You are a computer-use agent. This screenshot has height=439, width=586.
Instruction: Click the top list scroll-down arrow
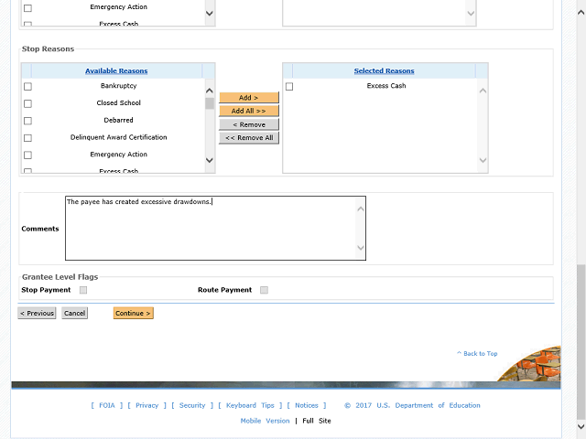click(x=210, y=14)
